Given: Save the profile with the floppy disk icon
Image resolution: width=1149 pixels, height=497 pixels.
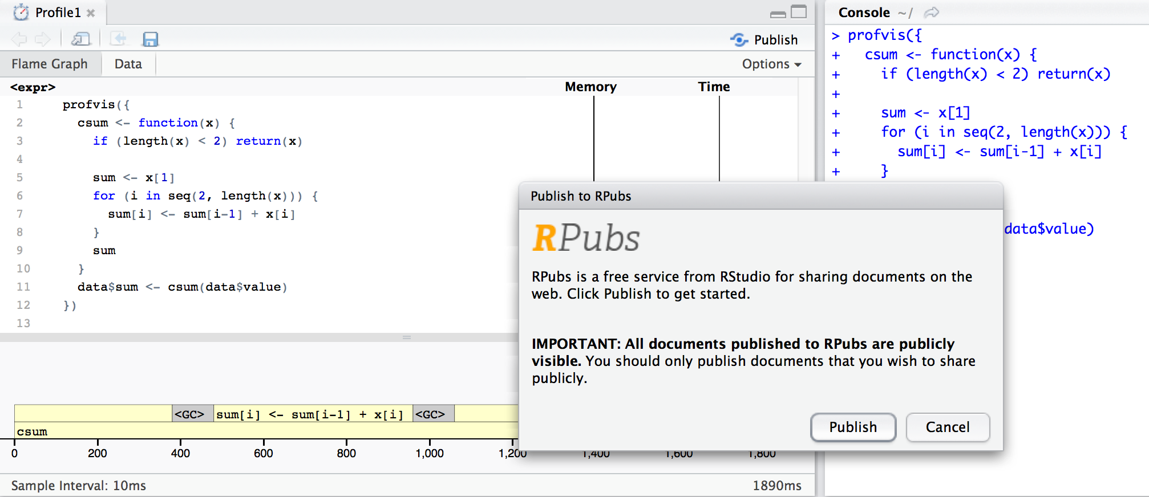Looking at the screenshot, I should pos(151,39).
